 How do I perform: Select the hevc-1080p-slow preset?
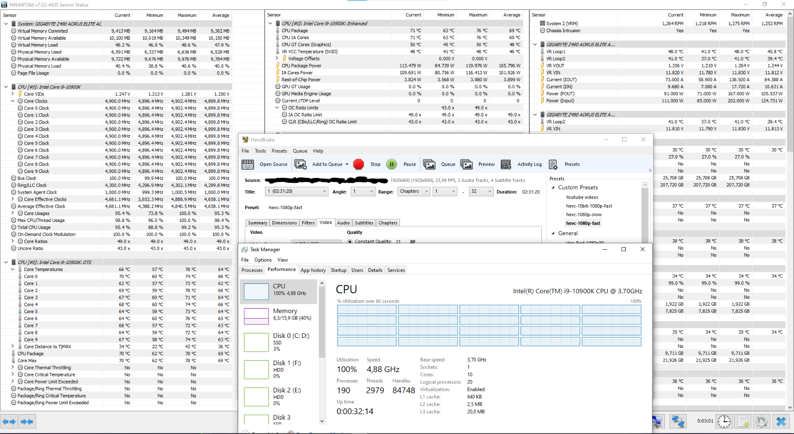[x=584, y=215]
